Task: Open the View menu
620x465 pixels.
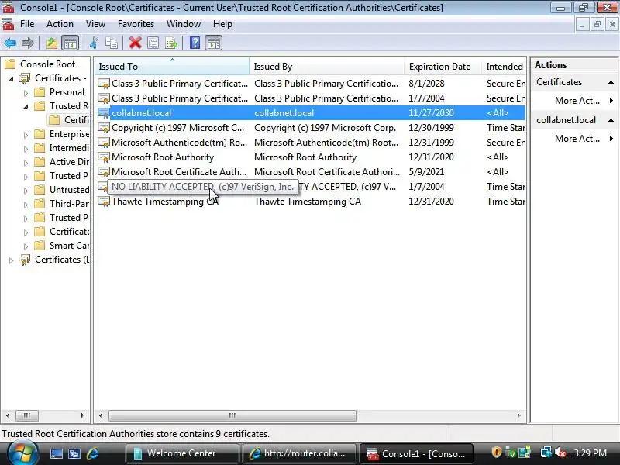Action: pos(95,24)
